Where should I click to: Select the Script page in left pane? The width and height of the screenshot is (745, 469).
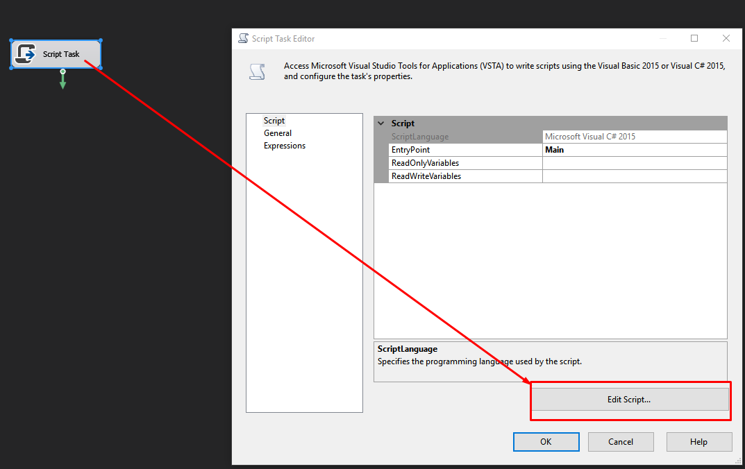274,121
